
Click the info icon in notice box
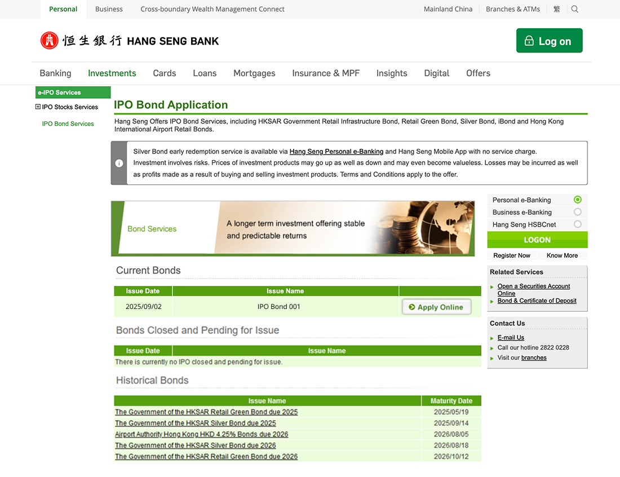(119, 163)
